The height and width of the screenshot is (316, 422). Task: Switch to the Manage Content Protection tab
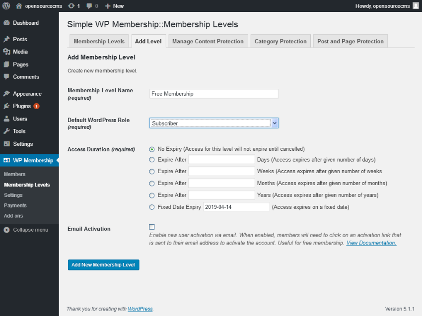point(208,41)
